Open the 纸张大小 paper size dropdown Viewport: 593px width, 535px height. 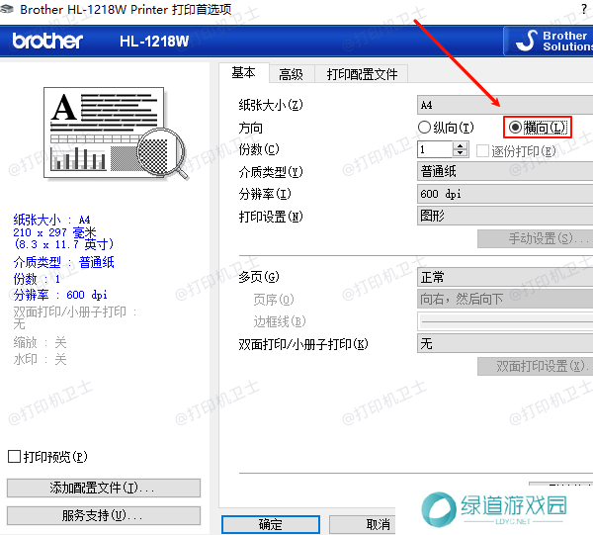coord(504,104)
